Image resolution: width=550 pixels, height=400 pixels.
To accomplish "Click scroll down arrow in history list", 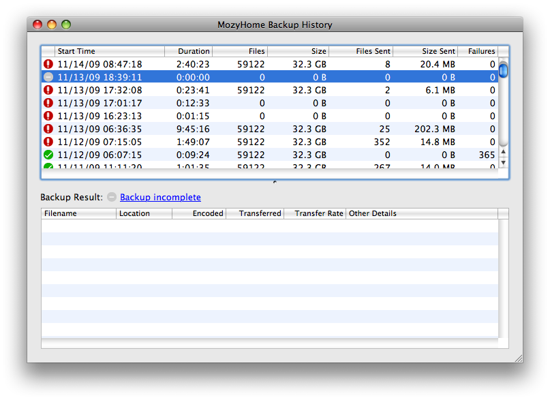I will point(504,162).
